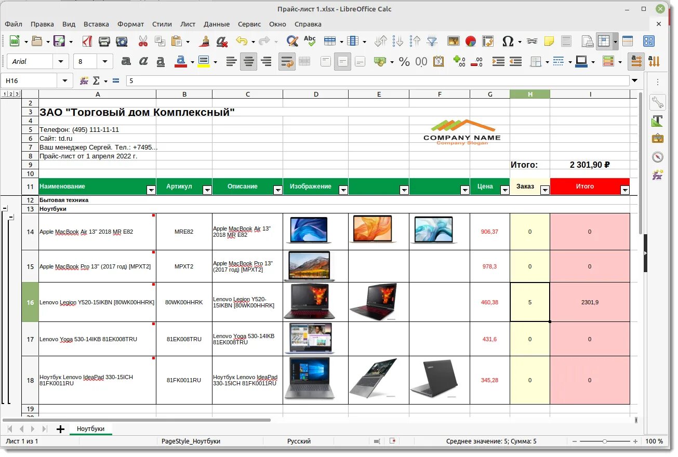Toggle AutoFilter funnel

click(432, 41)
